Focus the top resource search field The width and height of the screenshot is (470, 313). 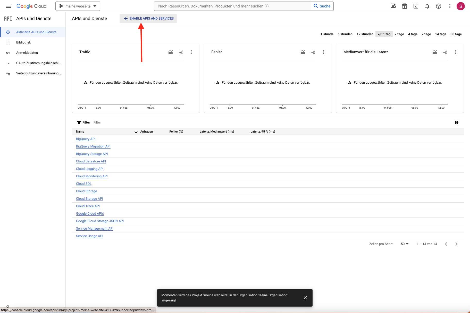232,6
